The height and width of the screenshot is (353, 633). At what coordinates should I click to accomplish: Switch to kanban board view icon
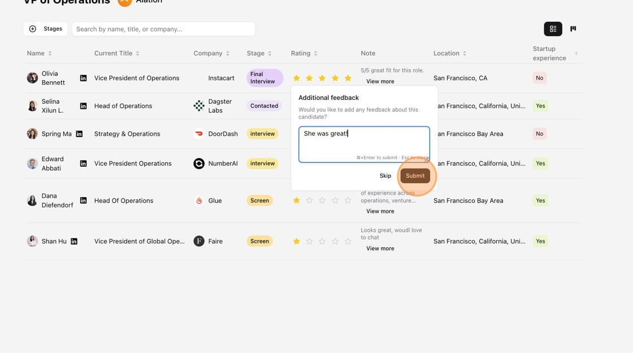click(x=573, y=29)
